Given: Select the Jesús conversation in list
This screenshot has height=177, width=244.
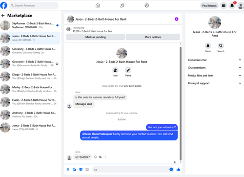Looking at the screenshot, I should pos(30,38).
